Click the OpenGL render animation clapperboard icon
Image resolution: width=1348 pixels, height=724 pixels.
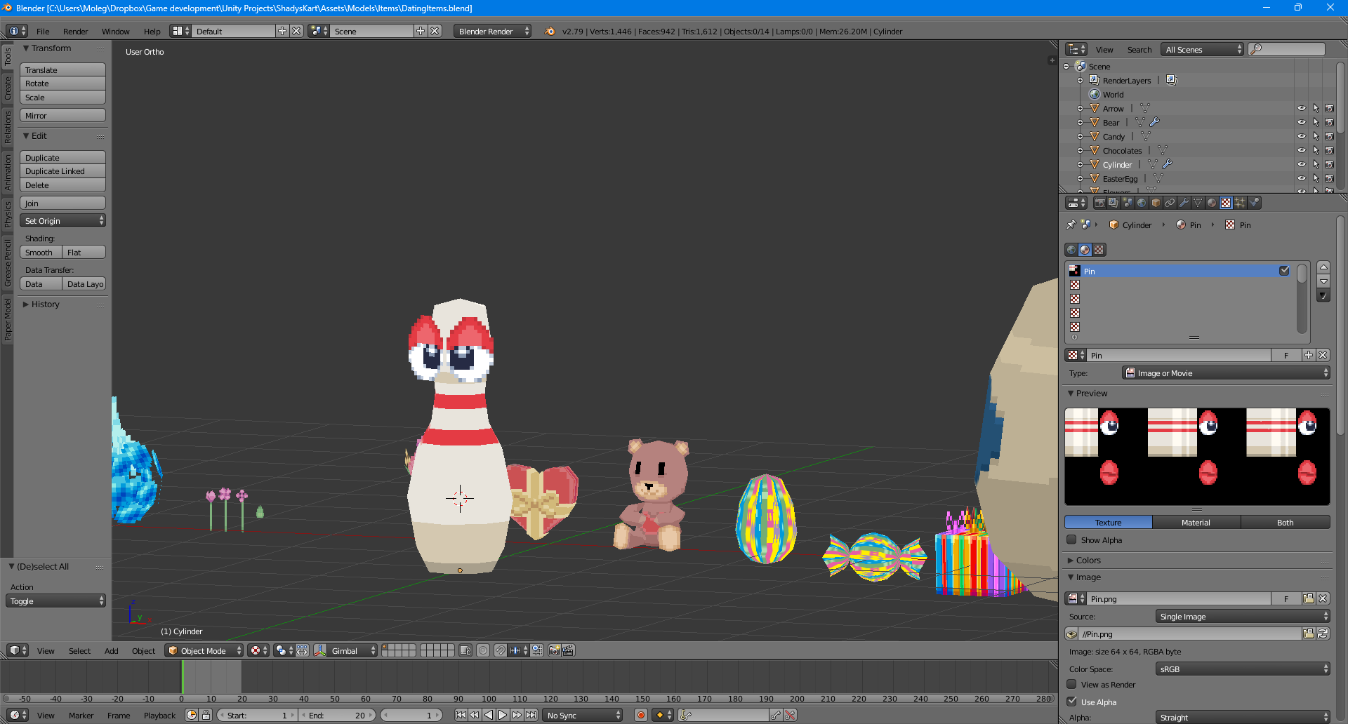tap(568, 650)
